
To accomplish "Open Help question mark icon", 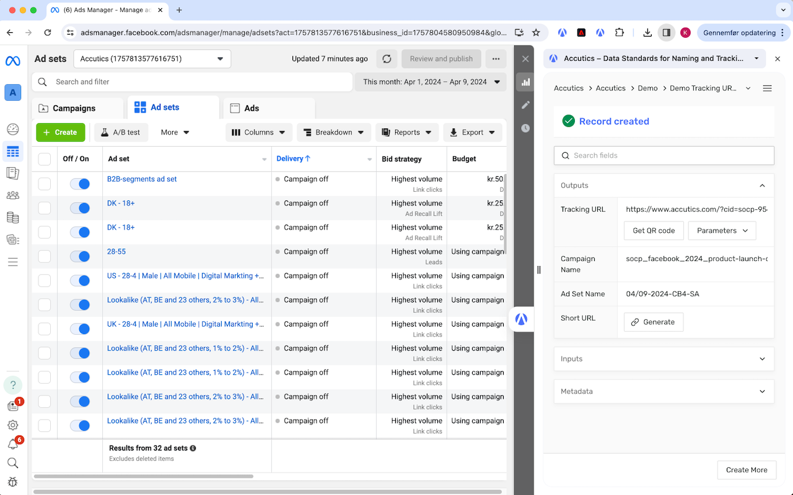I will point(13,385).
